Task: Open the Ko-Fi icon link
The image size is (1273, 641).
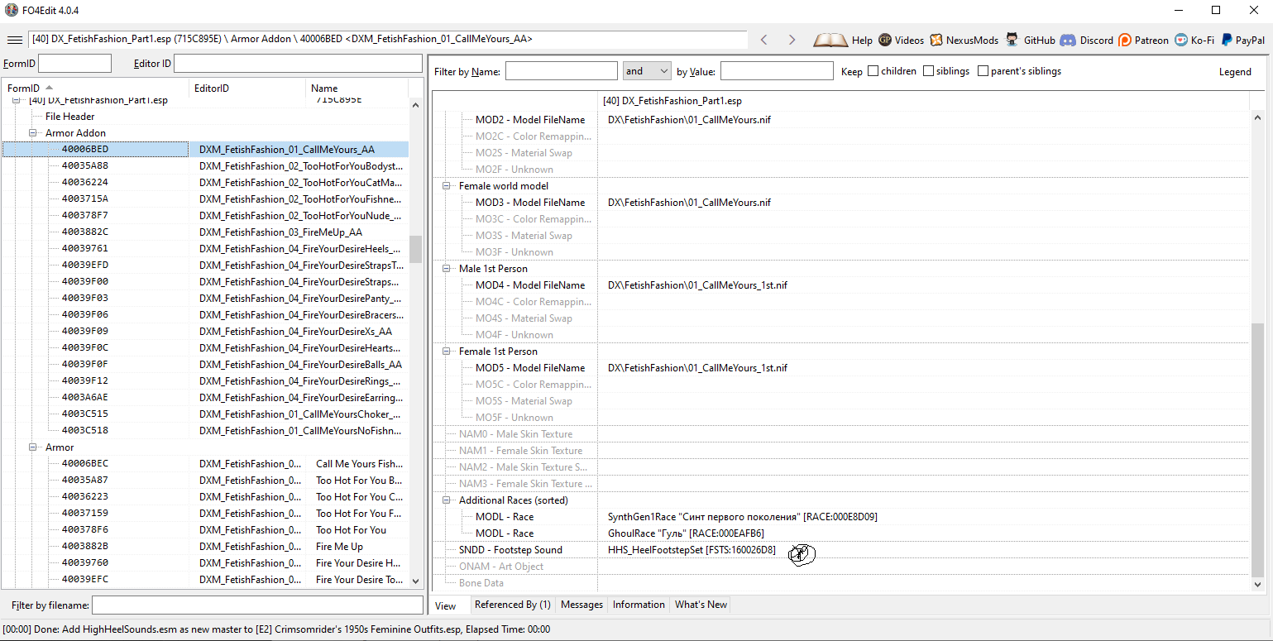Action: 1180,40
